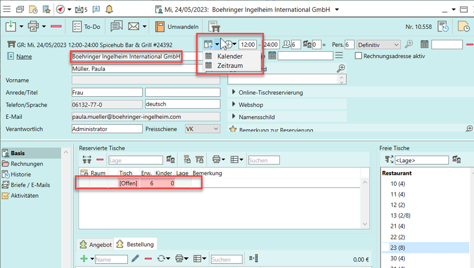474x268 pixels.
Task: Click the red minus icon in Reservierte Tische
Action: (x=100, y=160)
